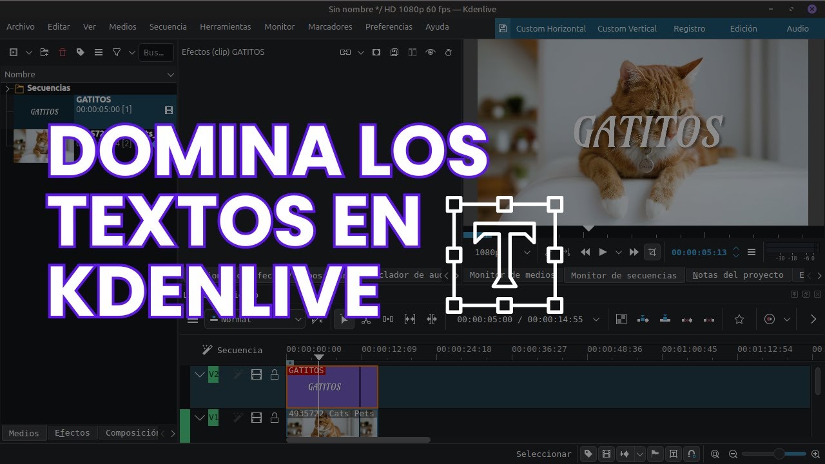Viewport: 825px width, 464px height.
Task: Click the effect keyframe stopwatch icon
Action: [x=449, y=52]
